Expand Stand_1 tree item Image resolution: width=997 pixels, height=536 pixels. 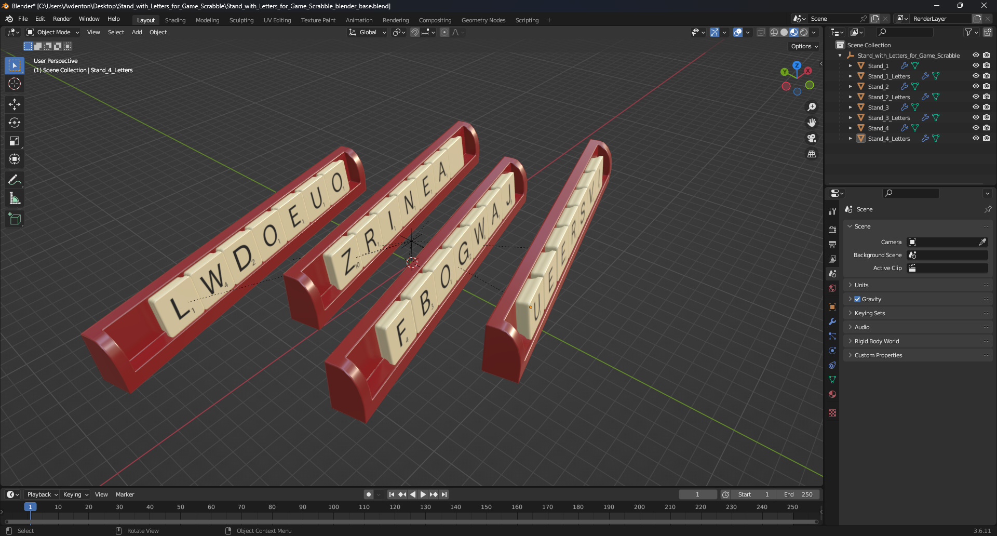tap(851, 65)
